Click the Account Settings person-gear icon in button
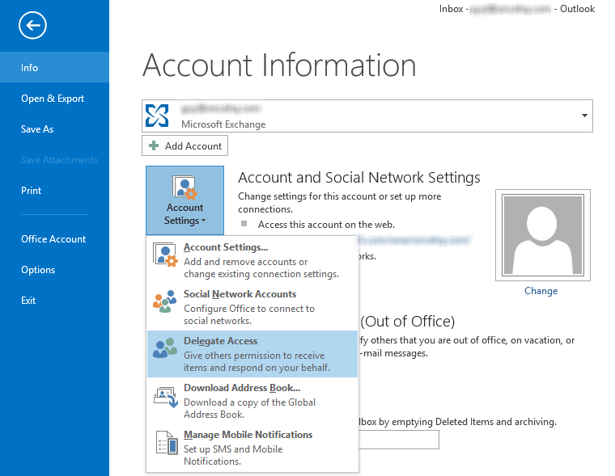Image resolution: width=615 pixels, height=476 pixels. pos(184,187)
